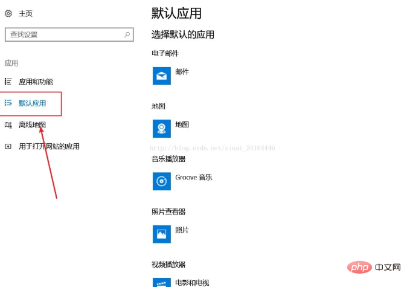Click the search magnifier icon

(x=127, y=34)
